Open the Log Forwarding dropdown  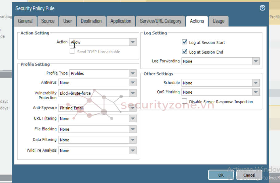click(256, 61)
